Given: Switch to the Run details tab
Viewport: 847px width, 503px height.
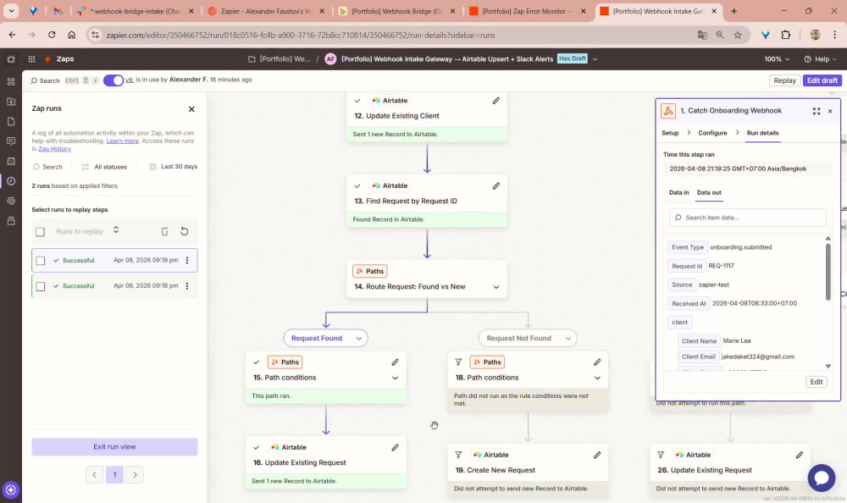Looking at the screenshot, I should (x=763, y=133).
